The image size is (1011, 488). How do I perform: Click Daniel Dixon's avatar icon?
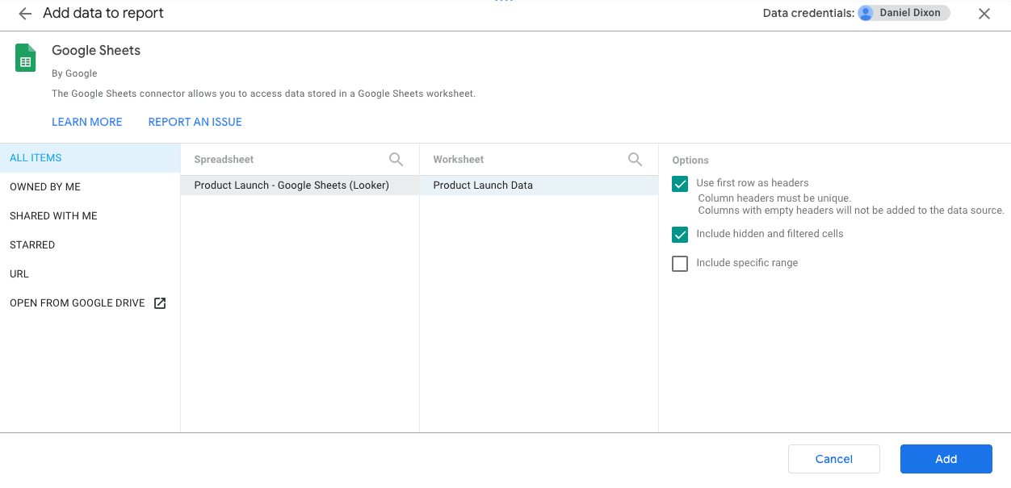[866, 13]
